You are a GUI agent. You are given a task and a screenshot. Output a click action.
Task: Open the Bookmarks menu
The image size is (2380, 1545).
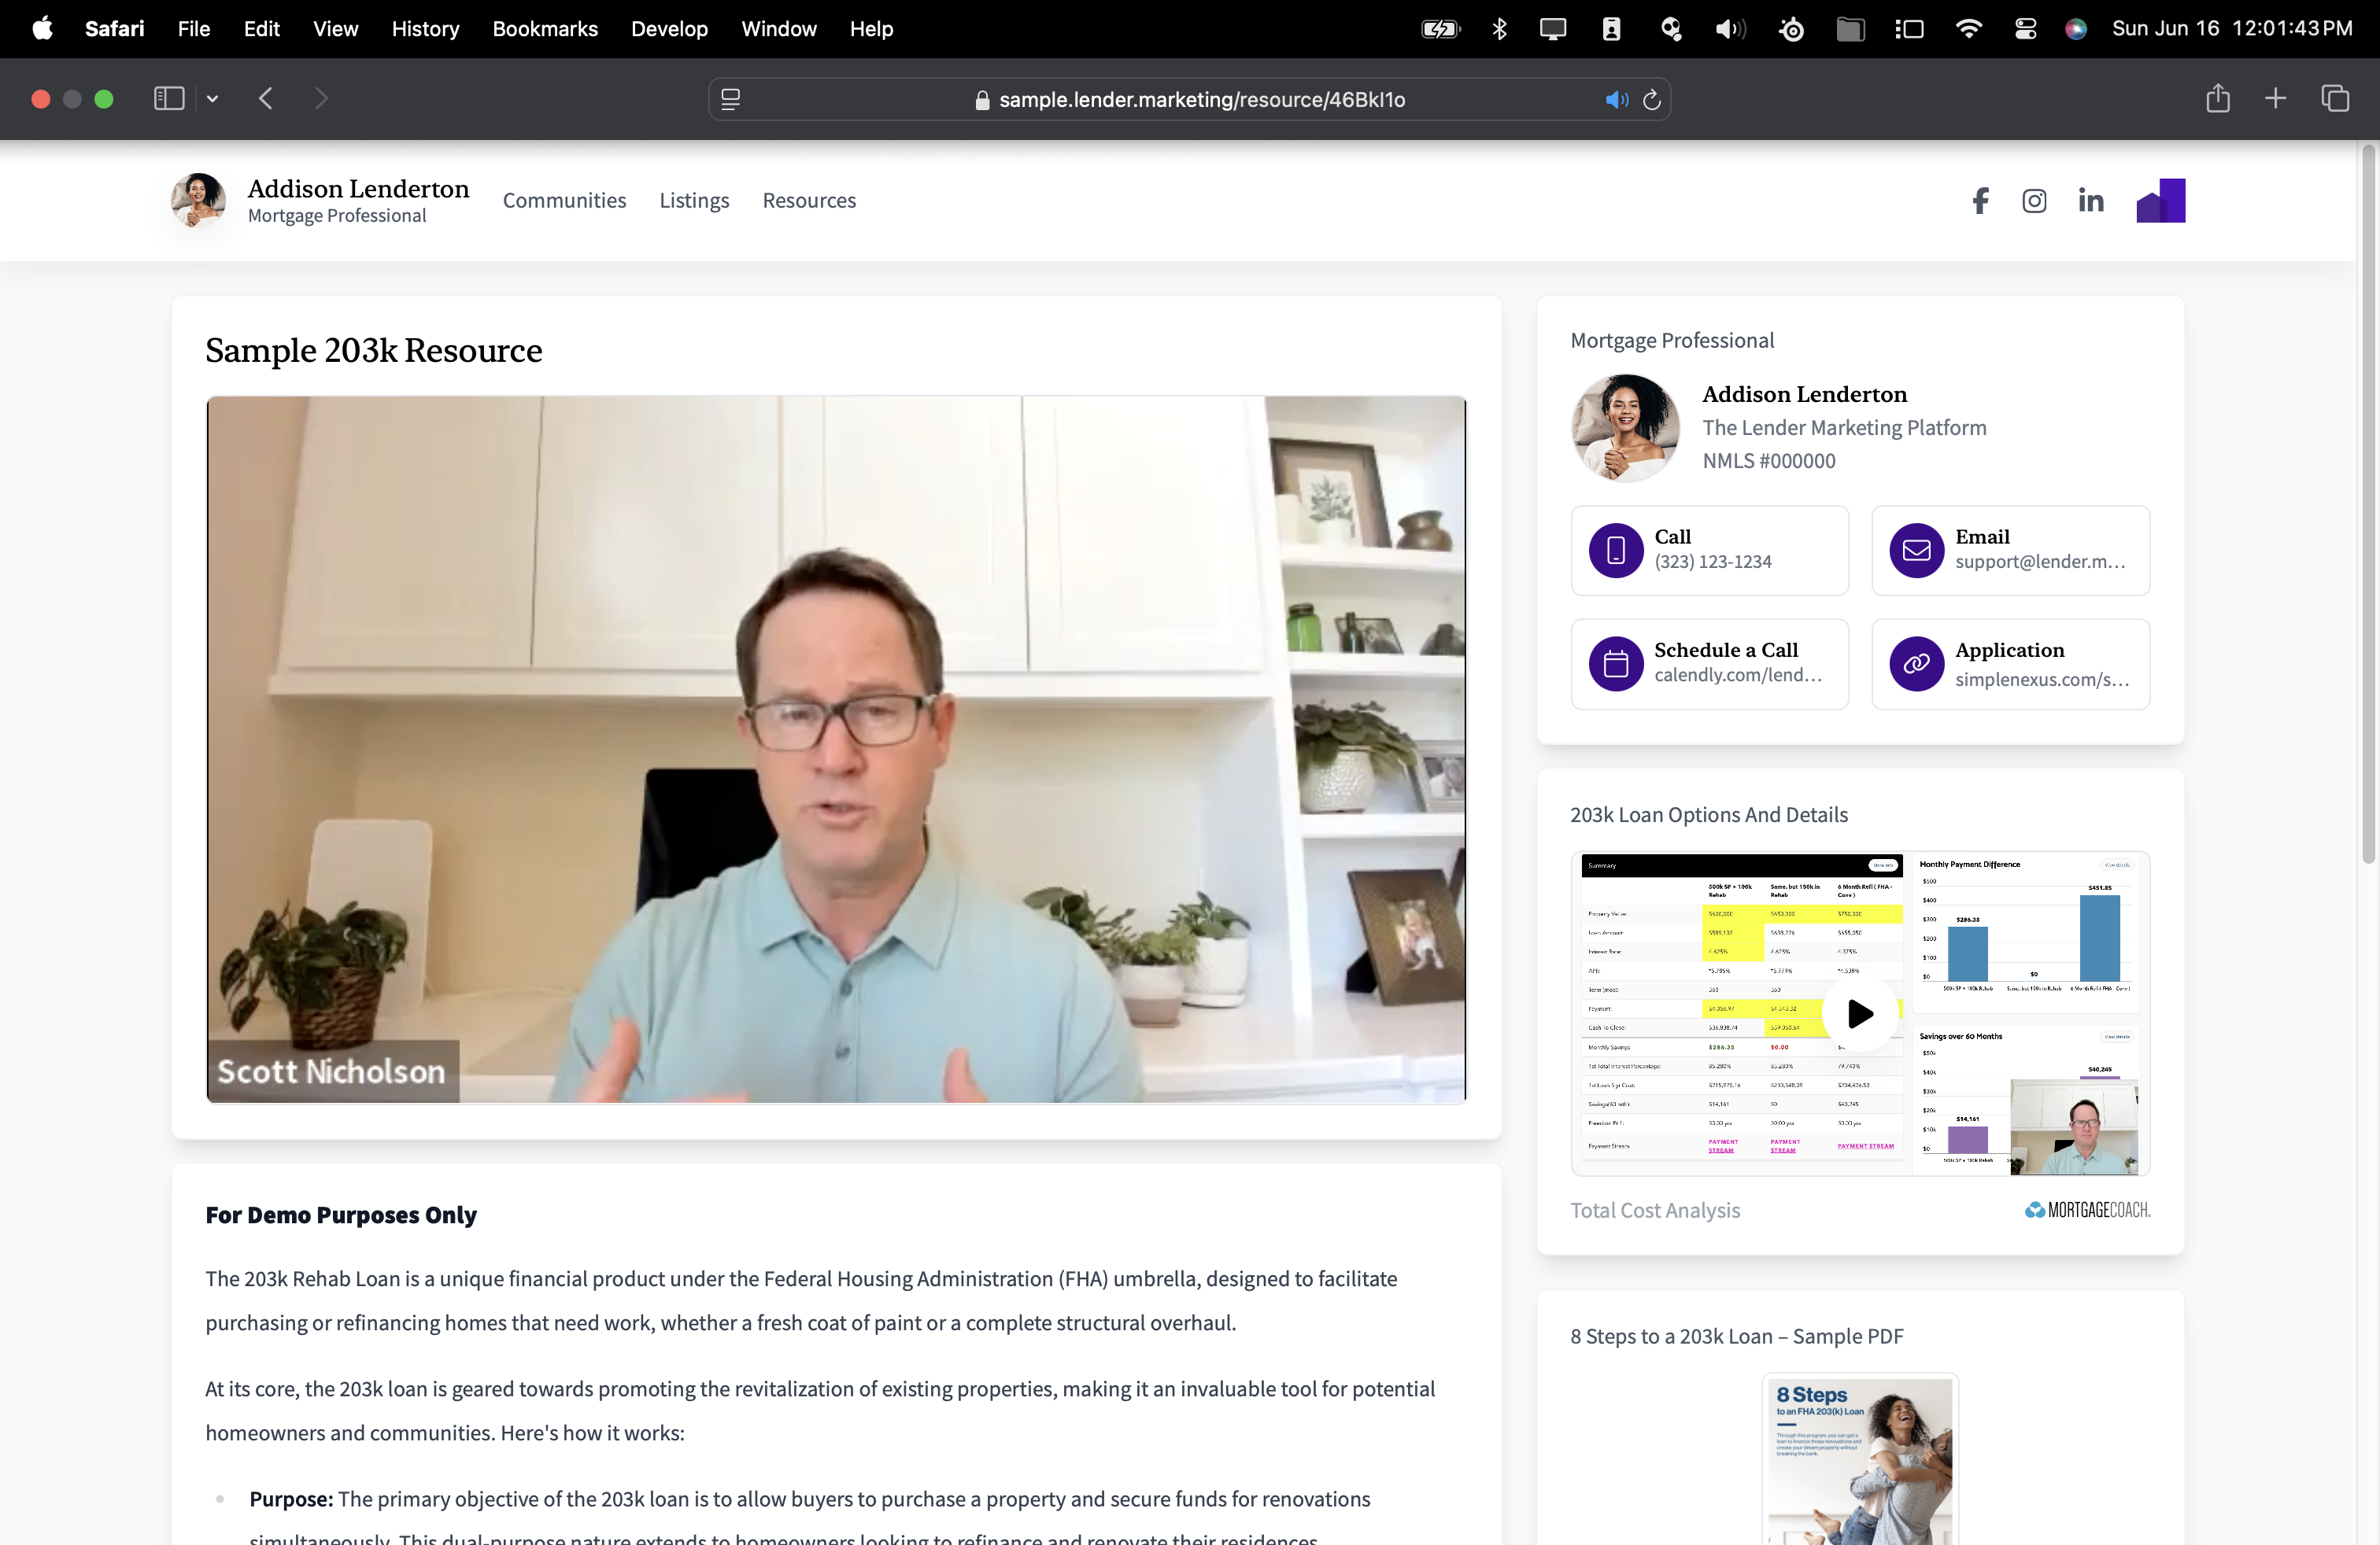[x=544, y=29]
